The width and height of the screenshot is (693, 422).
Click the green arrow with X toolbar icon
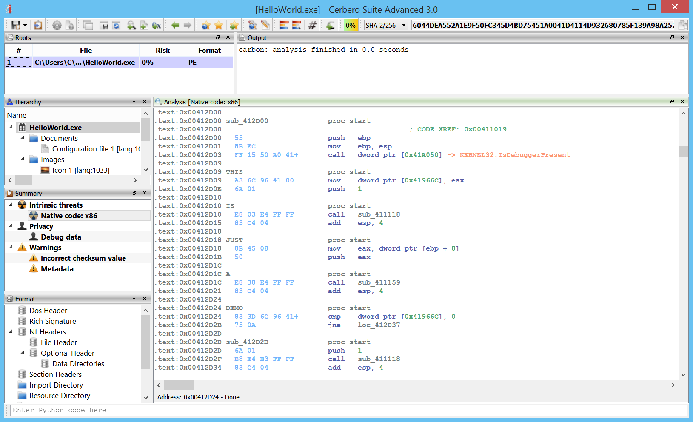pyautogui.click(x=157, y=25)
